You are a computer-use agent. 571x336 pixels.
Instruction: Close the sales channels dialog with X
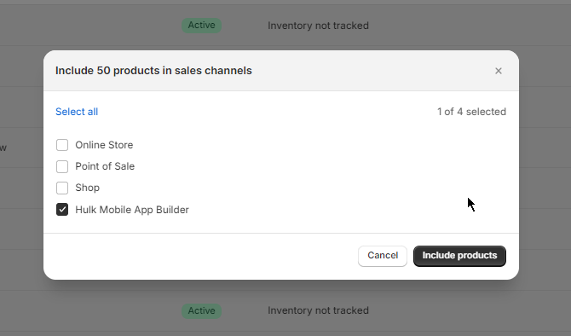coord(499,71)
